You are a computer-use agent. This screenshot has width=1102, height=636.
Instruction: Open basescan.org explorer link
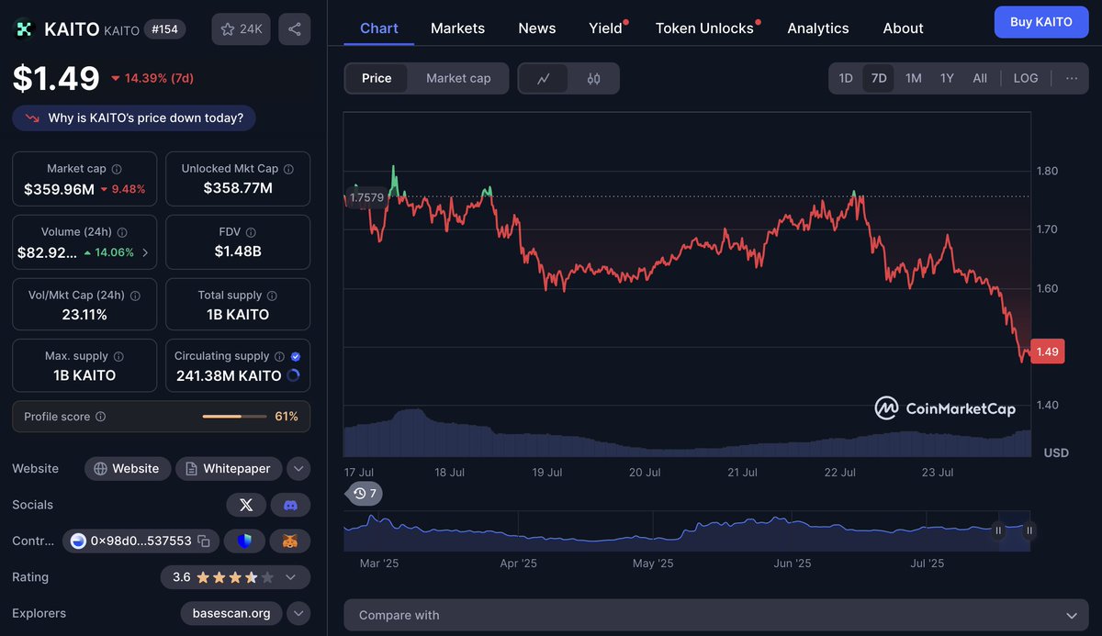coord(231,613)
